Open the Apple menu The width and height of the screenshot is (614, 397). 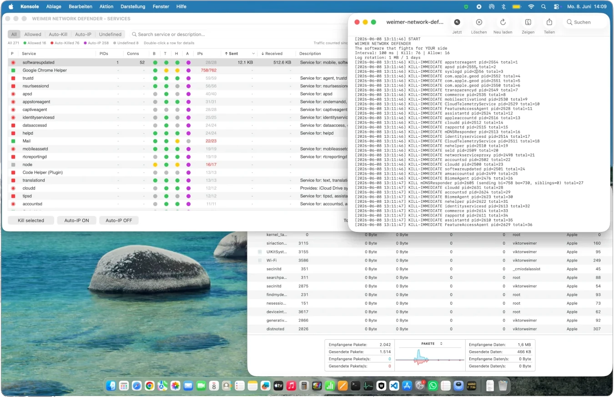(11, 7)
